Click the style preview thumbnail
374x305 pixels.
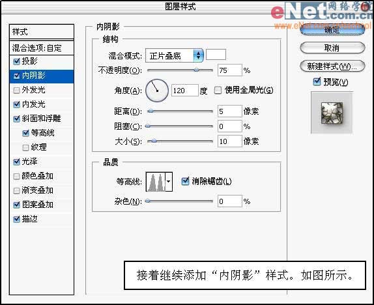pos(332,113)
